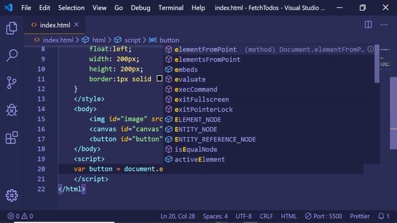Viewport: 397px width, 223px height.
Task: Open the File menu
Action: [26, 8]
